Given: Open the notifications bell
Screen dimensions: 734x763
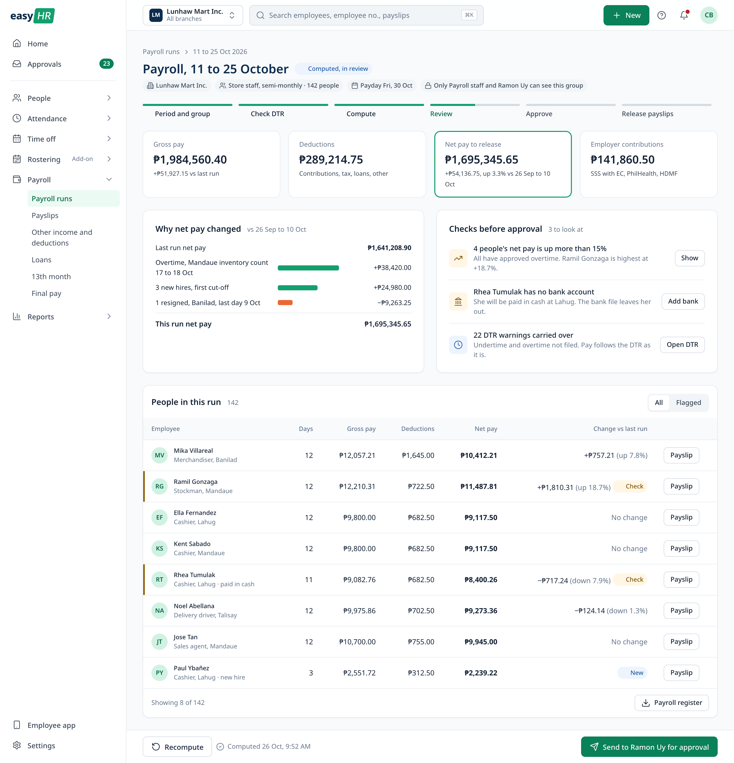Looking at the screenshot, I should (684, 15).
